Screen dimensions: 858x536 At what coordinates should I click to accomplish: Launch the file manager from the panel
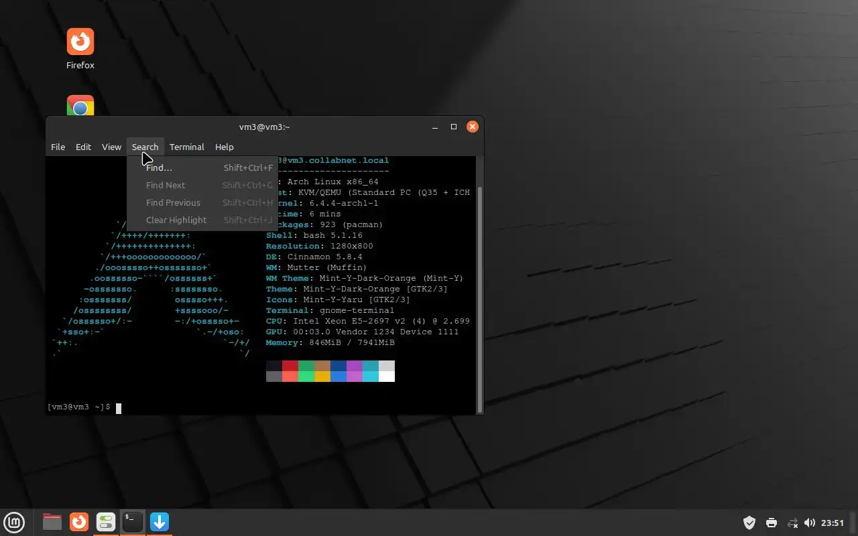click(x=52, y=522)
